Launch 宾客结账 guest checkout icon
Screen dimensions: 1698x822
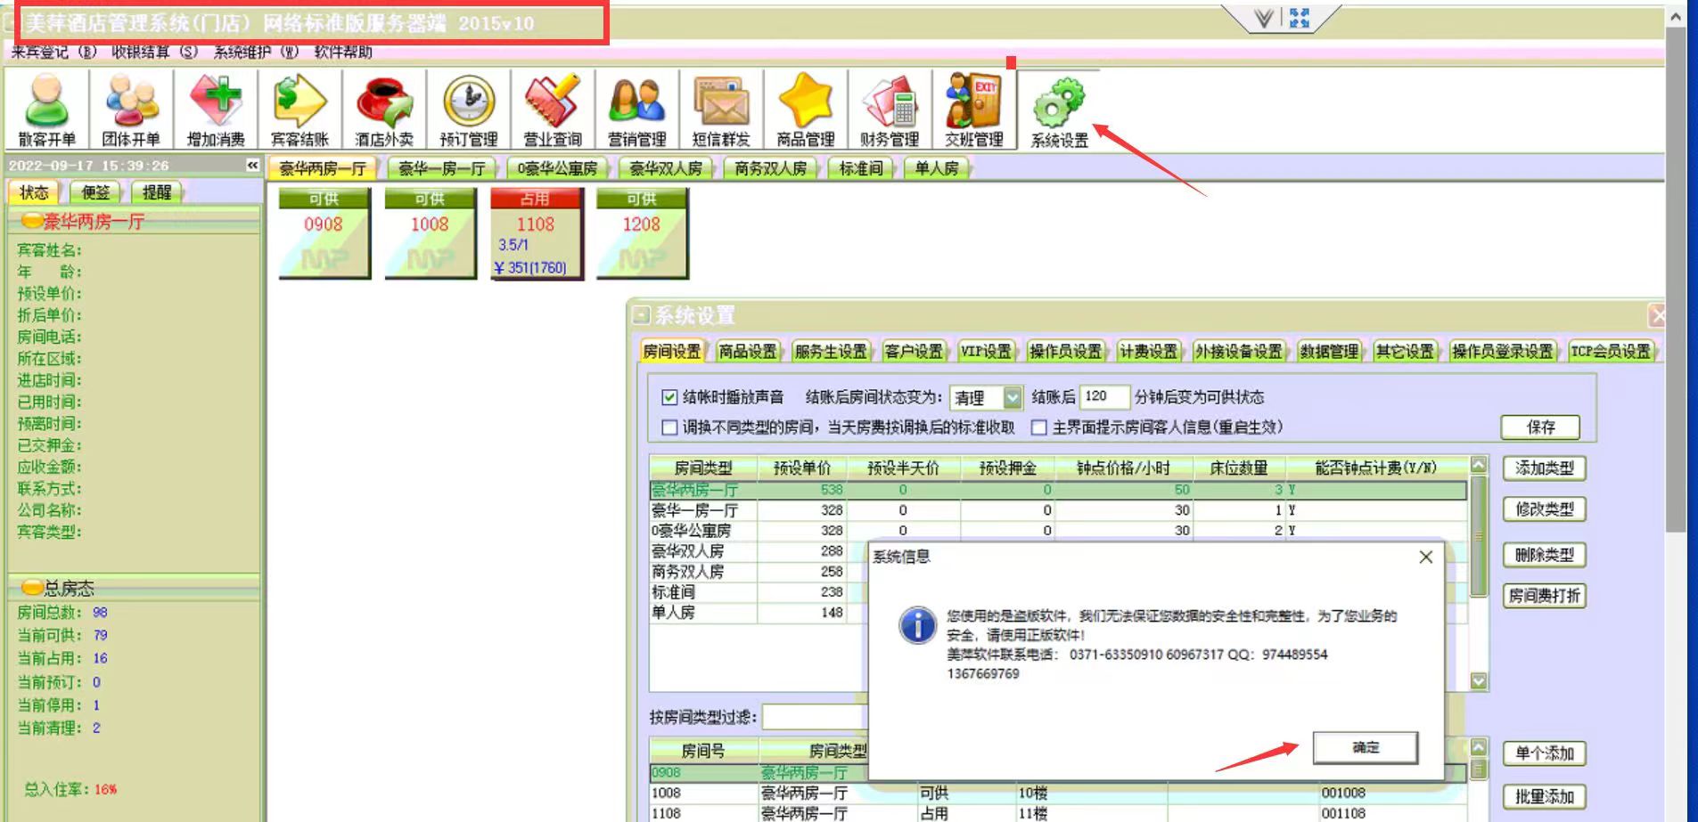[299, 110]
